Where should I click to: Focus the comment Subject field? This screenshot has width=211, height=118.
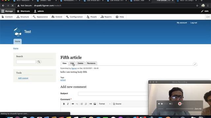click(x=113, y=94)
